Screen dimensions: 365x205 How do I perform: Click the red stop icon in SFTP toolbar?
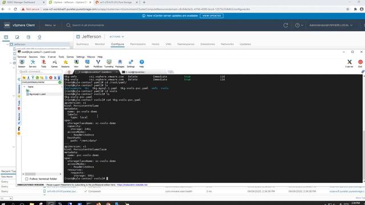[x=51, y=77]
